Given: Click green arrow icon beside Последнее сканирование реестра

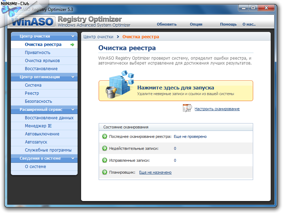Looking at the screenshot, I should 105,136.
